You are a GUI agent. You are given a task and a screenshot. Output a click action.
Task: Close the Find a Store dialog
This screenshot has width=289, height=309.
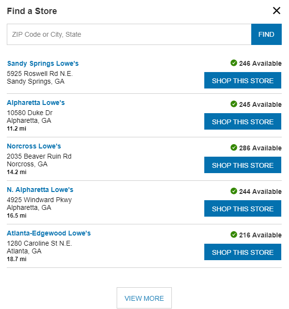(276, 11)
